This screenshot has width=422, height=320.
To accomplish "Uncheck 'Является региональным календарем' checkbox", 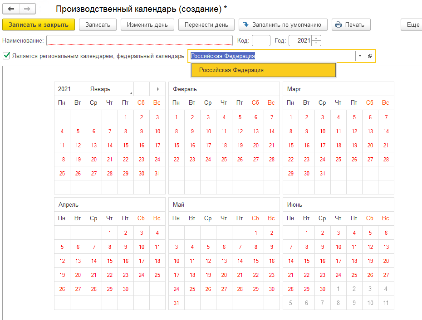I will 6,56.
